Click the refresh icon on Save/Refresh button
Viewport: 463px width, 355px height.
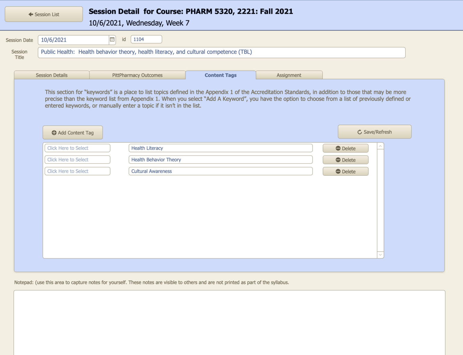coord(359,132)
